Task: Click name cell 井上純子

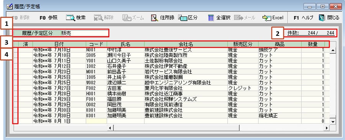Action: [125, 77]
